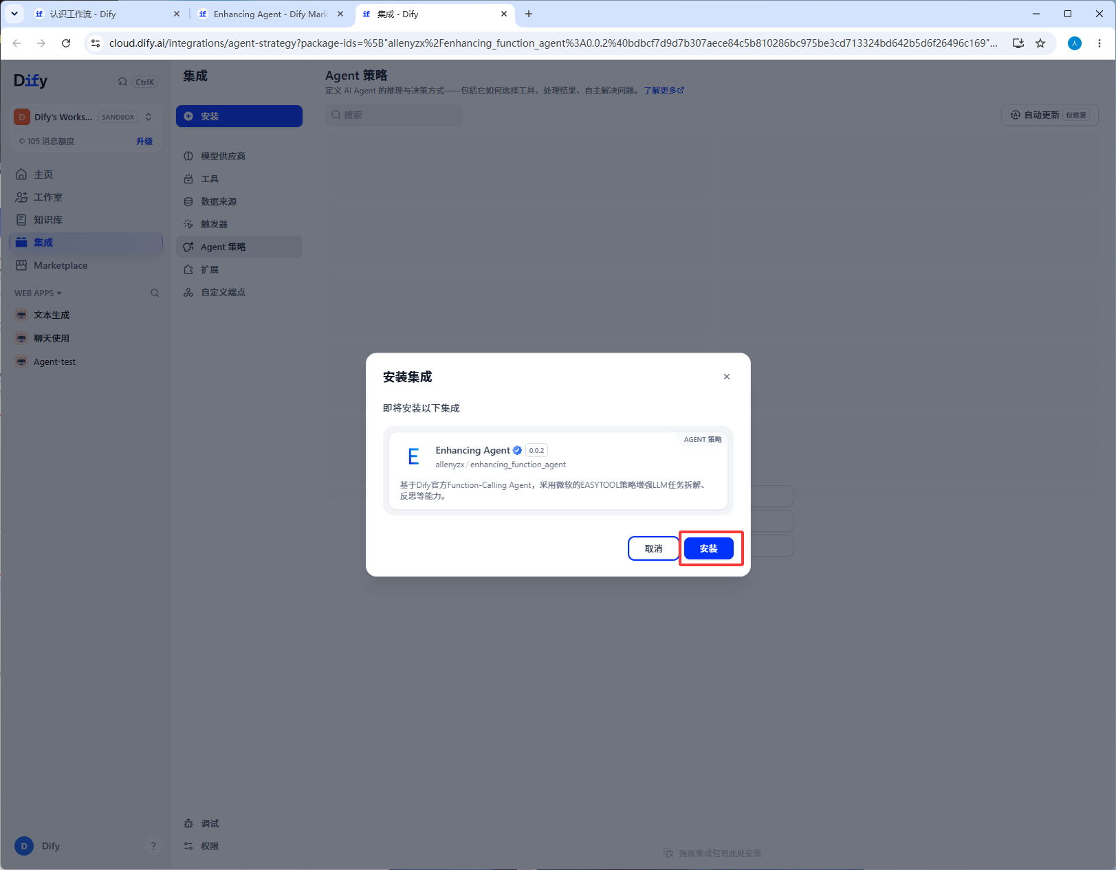Open the 自动更新 settings button
Viewport: 1116px width, 870px height.
[1049, 115]
